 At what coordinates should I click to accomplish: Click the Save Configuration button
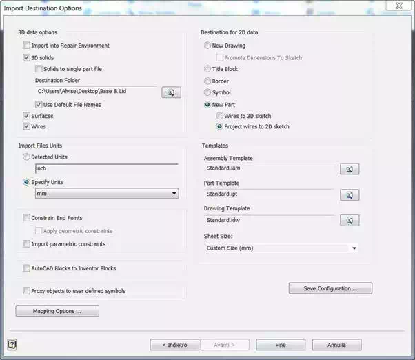click(x=330, y=288)
